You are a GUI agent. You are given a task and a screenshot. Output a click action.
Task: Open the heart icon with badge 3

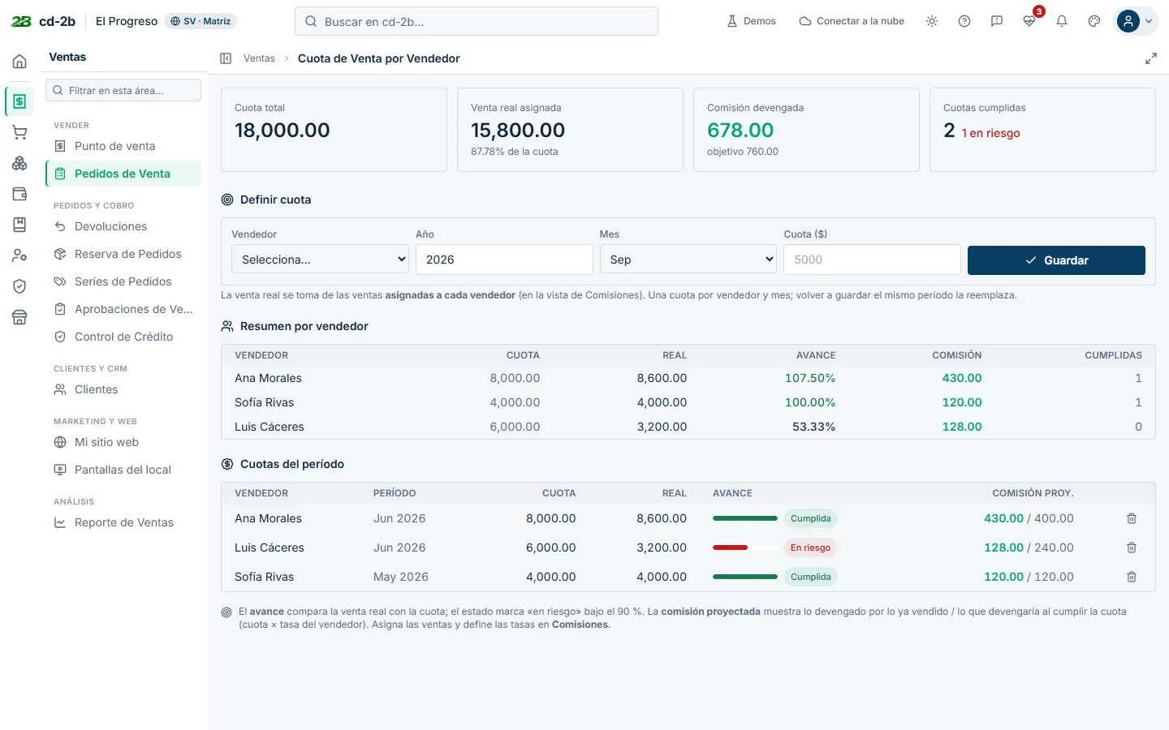click(x=1029, y=21)
